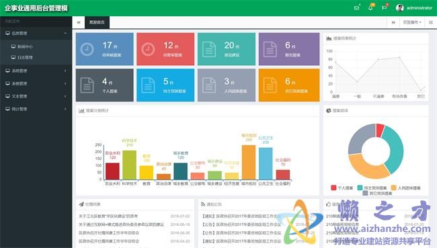Viewport: 437px width, 248px height.
Task: Click the pie chart icon in panel header
Action: click(329, 111)
